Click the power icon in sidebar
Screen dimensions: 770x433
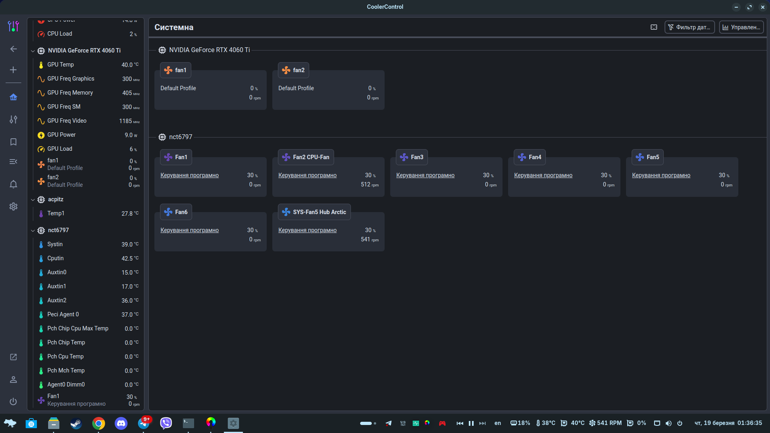[x=13, y=401]
